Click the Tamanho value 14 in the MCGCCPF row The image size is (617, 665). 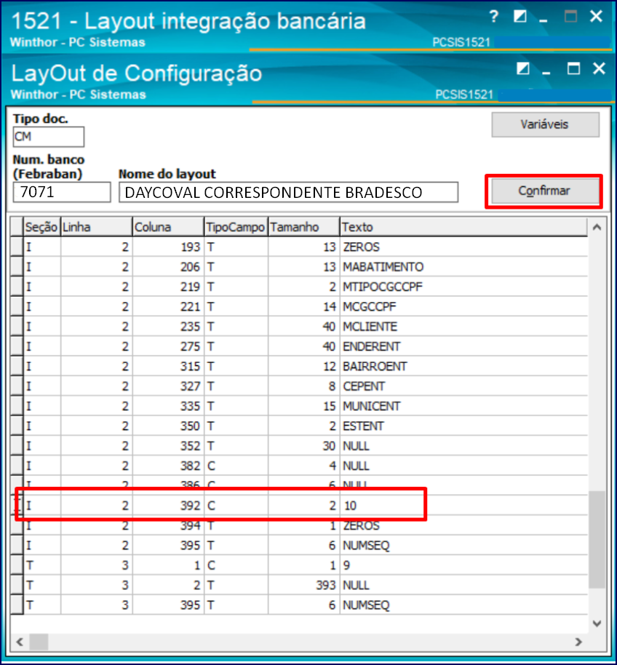pyautogui.click(x=303, y=306)
